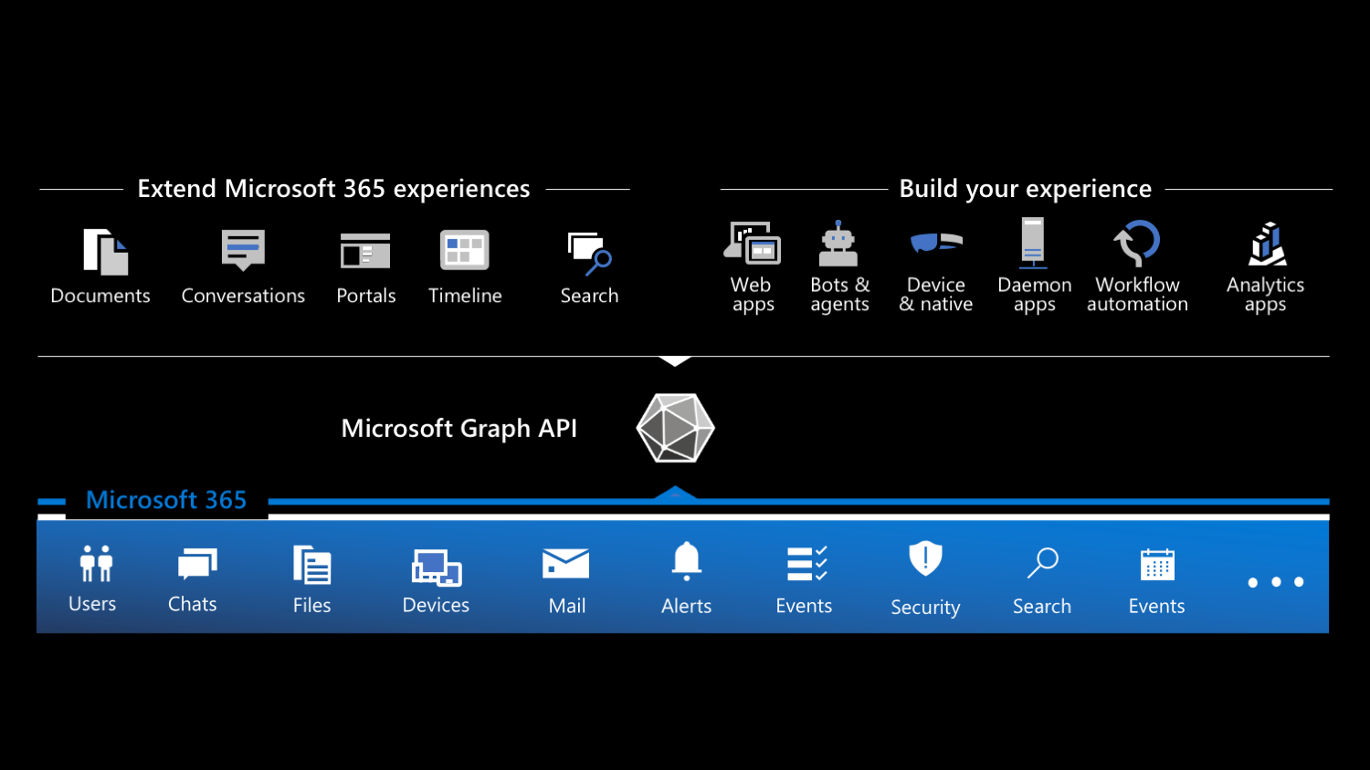The width and height of the screenshot is (1370, 770).
Task: Open the Portals icon
Action: [365, 248]
